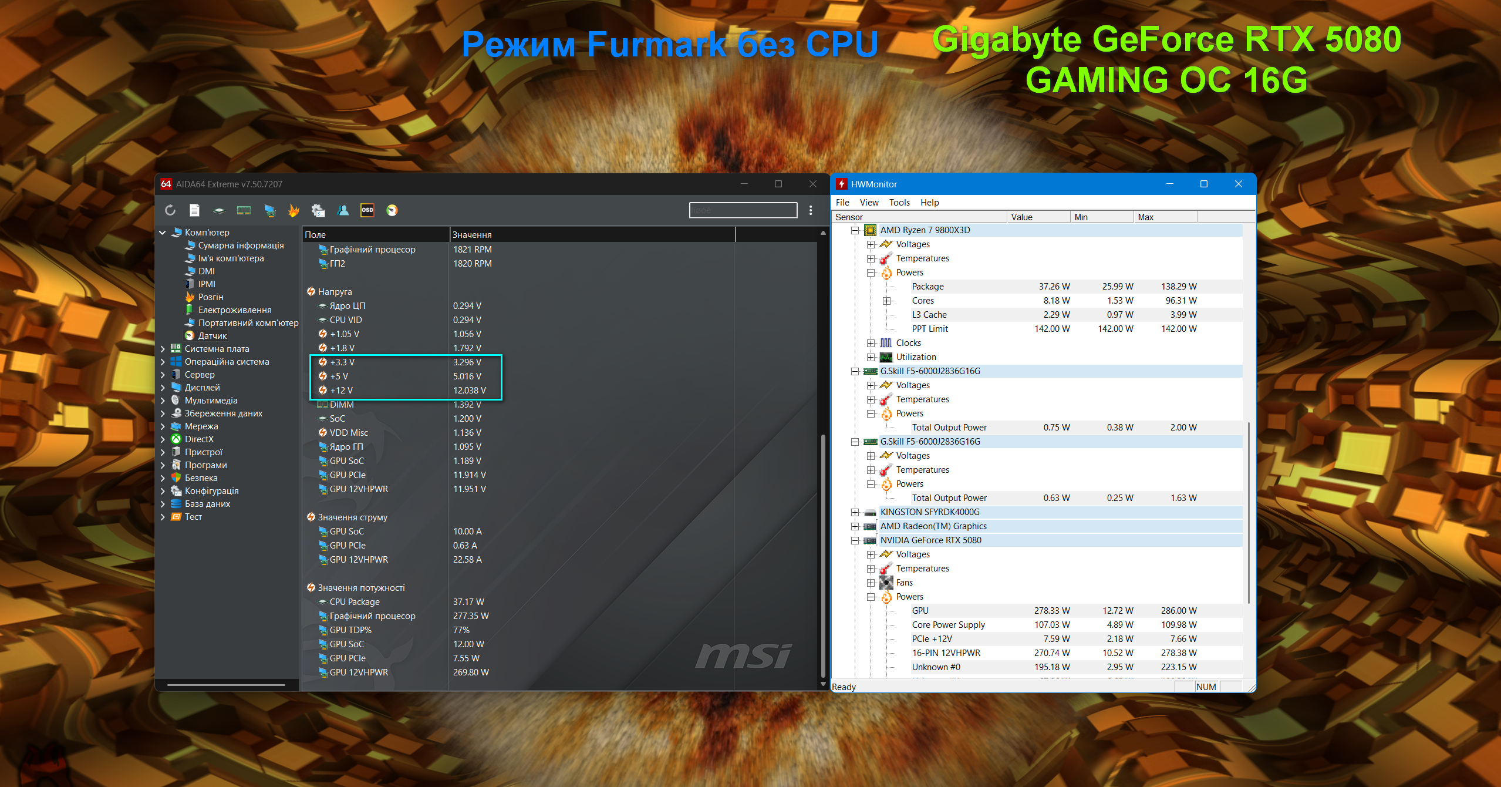Open the three-dot menu in AIDA64

pos(811,210)
